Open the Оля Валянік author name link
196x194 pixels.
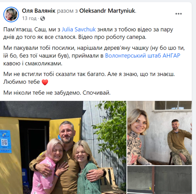click(39, 11)
